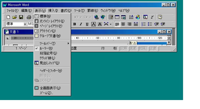Open the Undo history dropdown arrow
Image resolution: width=200 pixels, height=109 pixels.
[x=81, y=17]
